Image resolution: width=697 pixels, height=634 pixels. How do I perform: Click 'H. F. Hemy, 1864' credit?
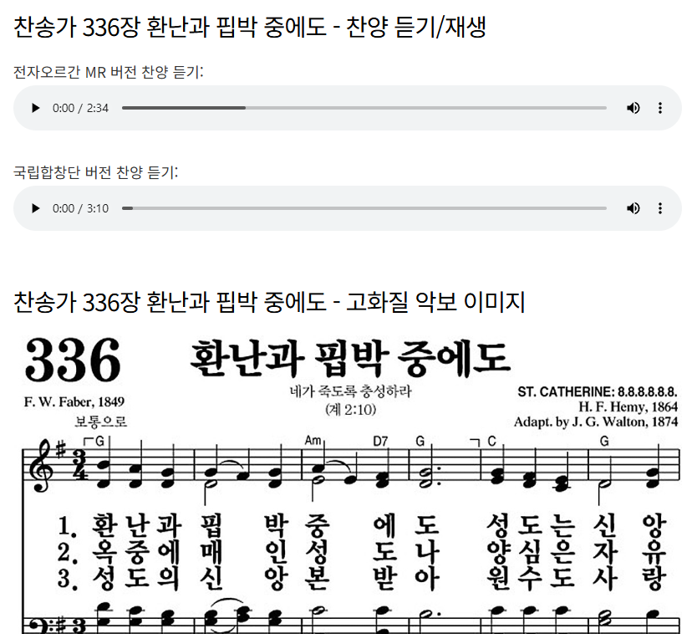tap(628, 406)
